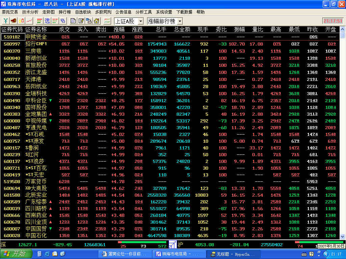Image resolution: width=346 pixels, height=259 pixels.
Task: Launch Internet Explorer from quick launch
Action: (47, 254)
